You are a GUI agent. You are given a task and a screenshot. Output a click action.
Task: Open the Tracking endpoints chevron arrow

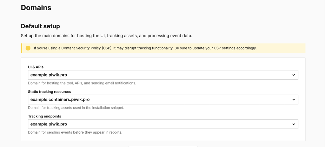point(294,124)
